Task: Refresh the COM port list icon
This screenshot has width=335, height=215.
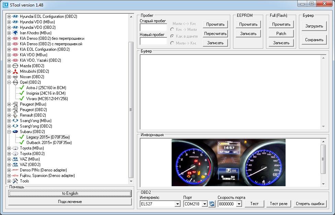Action: point(212,204)
